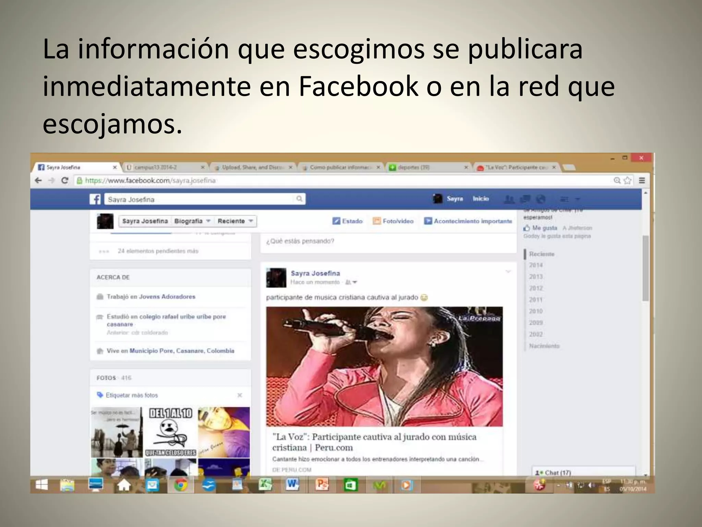This screenshot has width=702, height=527.
Task: Click the Acontecimiento importante flag icon
Action: [428, 221]
